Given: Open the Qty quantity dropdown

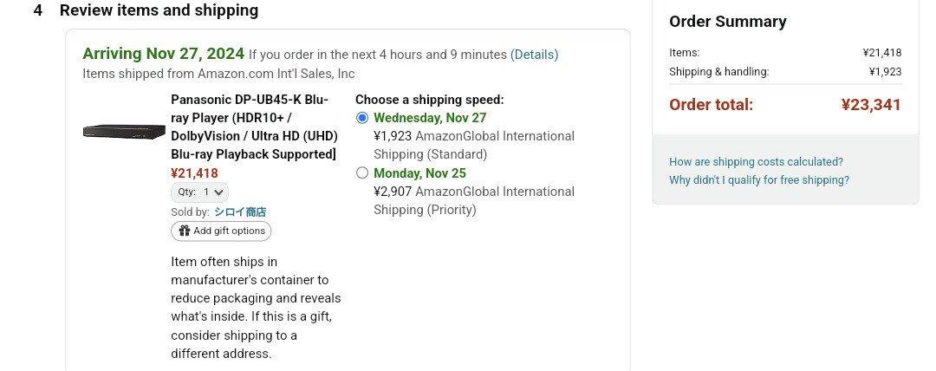Looking at the screenshot, I should click(x=200, y=192).
